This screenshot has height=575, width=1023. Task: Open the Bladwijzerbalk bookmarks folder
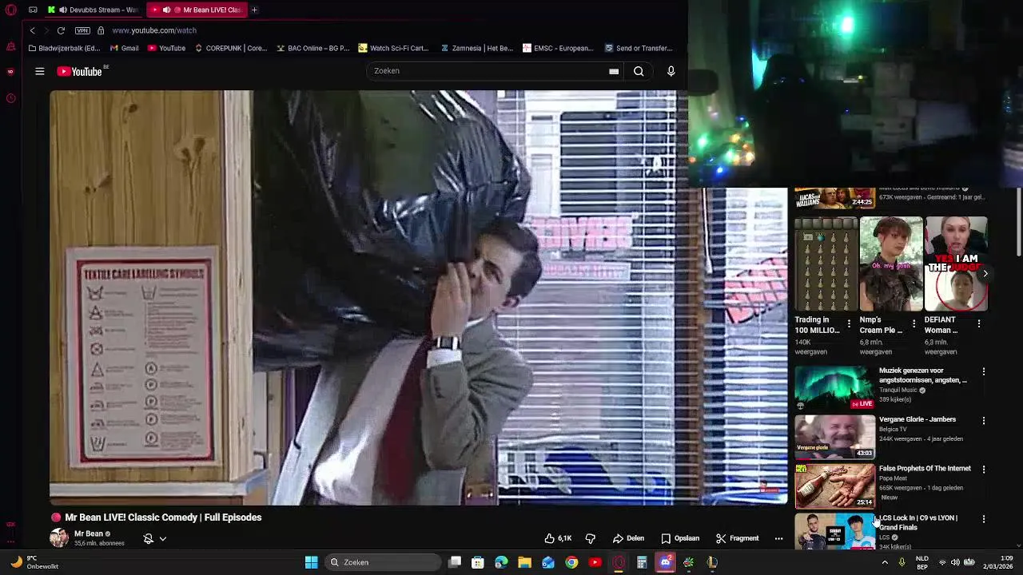click(x=64, y=48)
